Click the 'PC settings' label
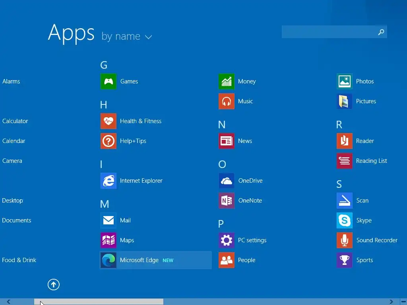The width and height of the screenshot is (407, 305). click(252, 240)
